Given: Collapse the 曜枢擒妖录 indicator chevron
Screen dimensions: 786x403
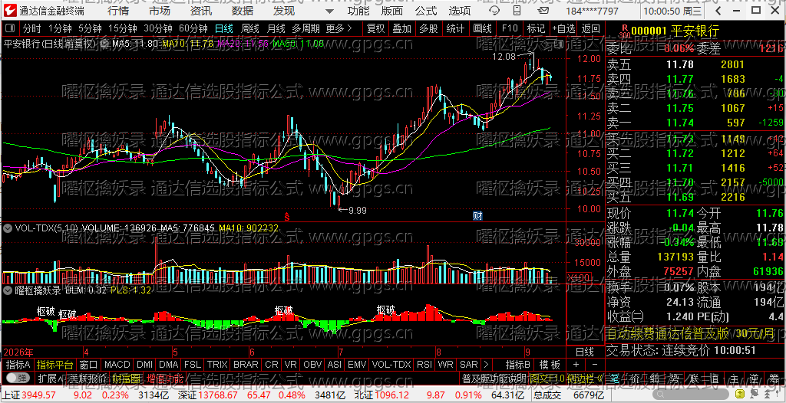Looking at the screenshot, I should [8, 290].
